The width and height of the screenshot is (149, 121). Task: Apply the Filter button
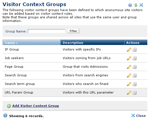[x=73, y=31]
